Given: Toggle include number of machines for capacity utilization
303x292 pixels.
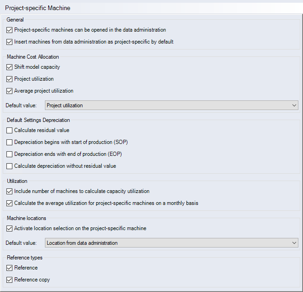Looking at the screenshot, I should pyautogui.click(x=10, y=191).
